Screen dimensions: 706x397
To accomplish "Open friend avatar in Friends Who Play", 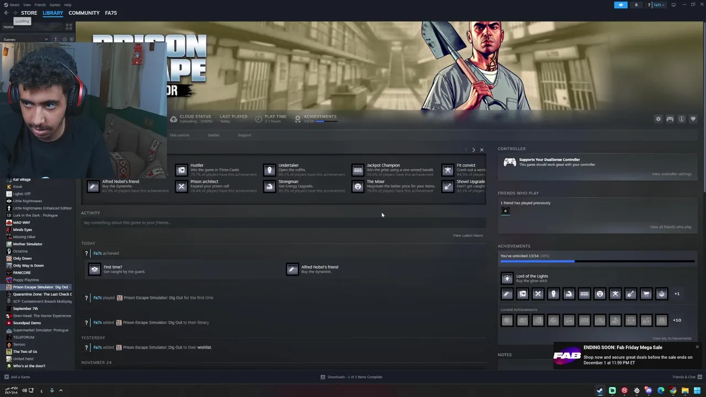I will coord(505,211).
